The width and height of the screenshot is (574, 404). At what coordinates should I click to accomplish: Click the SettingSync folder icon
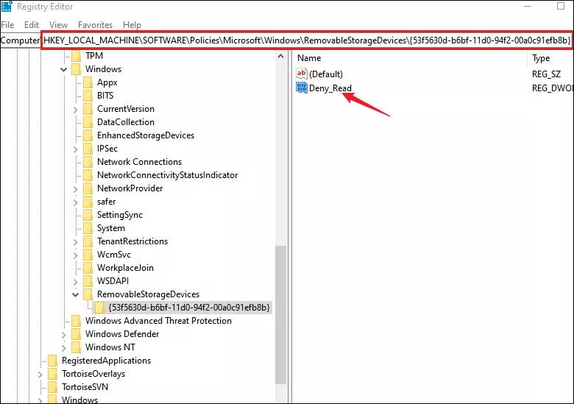tap(88, 215)
